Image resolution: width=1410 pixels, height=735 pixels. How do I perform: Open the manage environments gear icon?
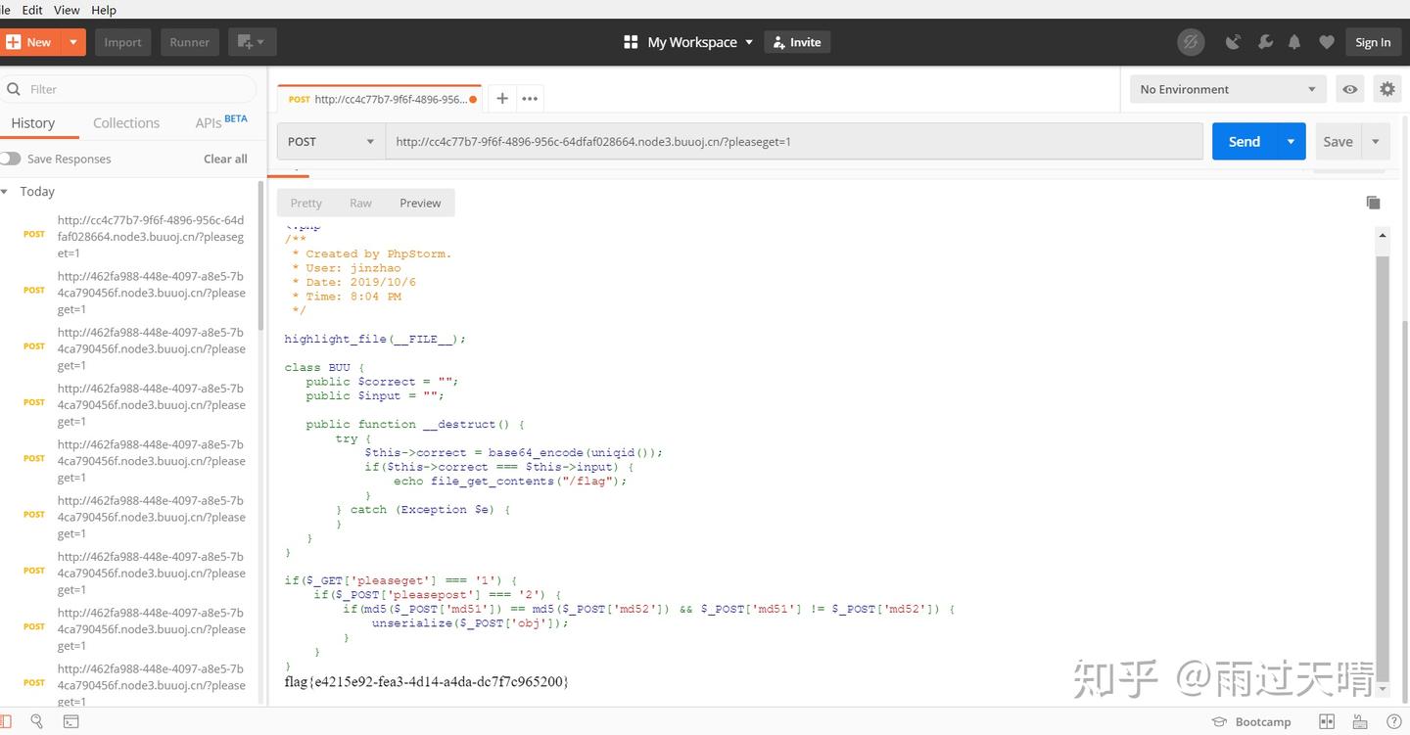click(1386, 89)
